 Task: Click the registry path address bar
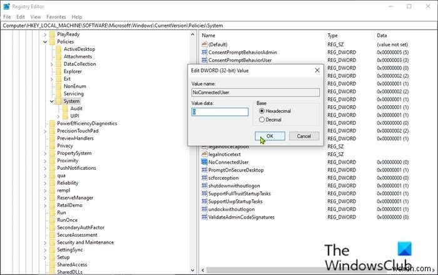point(219,26)
